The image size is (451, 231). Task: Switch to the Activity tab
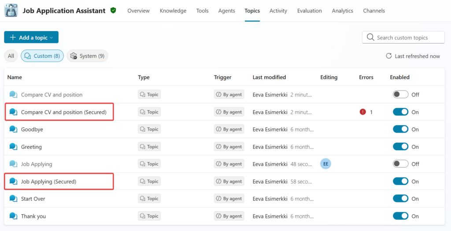coord(278,11)
